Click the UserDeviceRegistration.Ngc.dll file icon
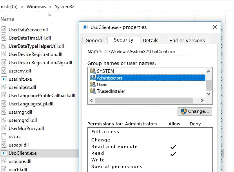 (x=4, y=63)
